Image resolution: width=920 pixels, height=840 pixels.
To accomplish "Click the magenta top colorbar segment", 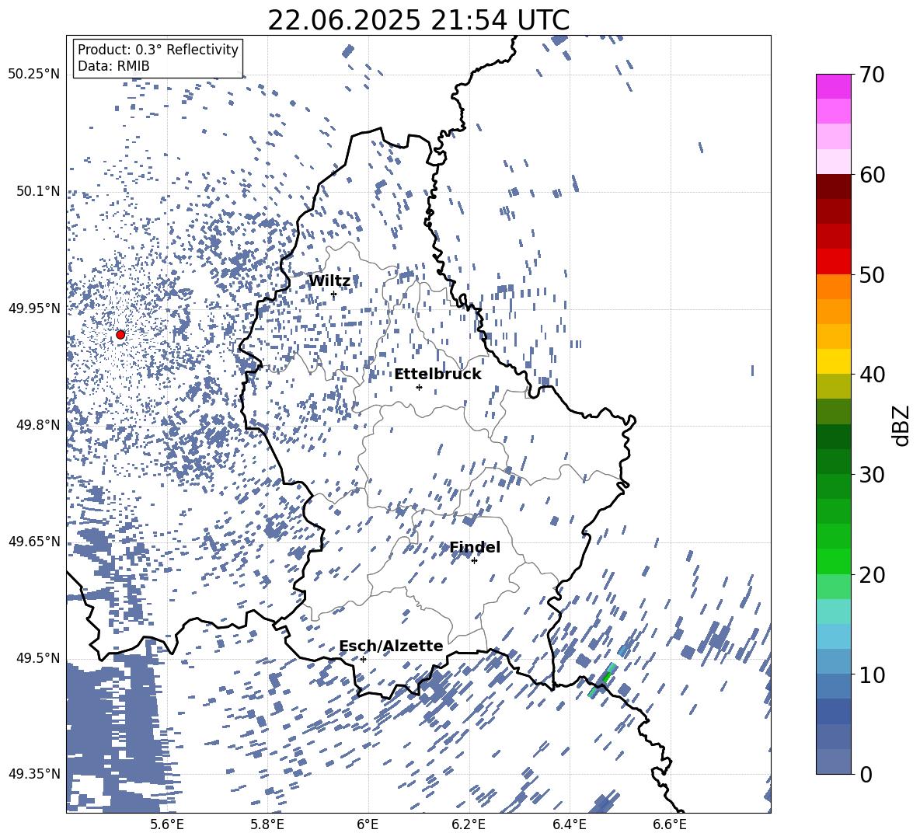I will point(834,86).
